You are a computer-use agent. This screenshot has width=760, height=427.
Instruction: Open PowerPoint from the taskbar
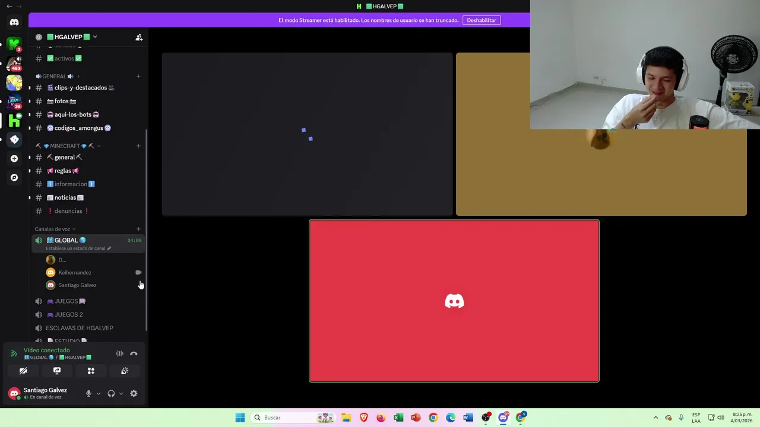tap(416, 418)
